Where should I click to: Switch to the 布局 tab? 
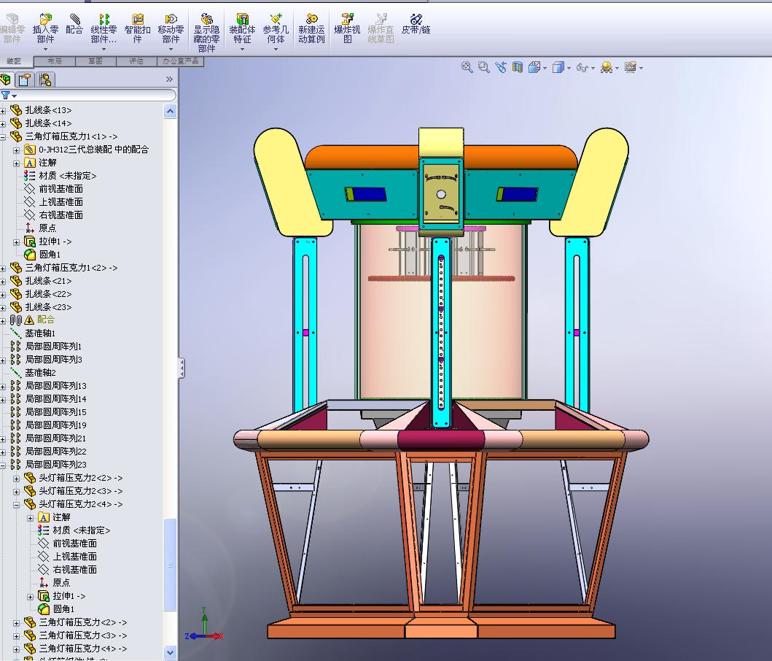tap(55, 61)
